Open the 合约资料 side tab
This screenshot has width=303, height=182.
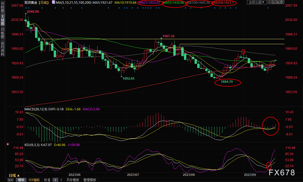[2, 49]
